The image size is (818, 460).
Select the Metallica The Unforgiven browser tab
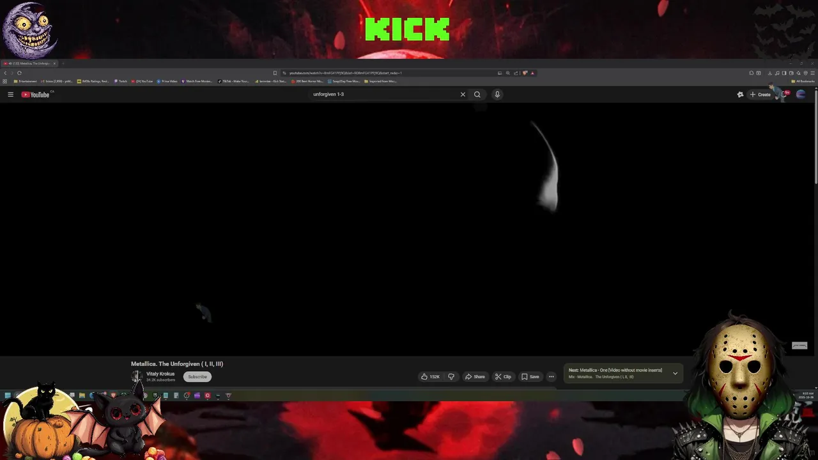click(x=29, y=63)
